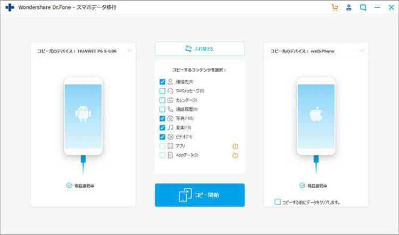This screenshot has width=399, height=235.
Task: Tick the カレンダー checkbox
Action: coord(162,100)
